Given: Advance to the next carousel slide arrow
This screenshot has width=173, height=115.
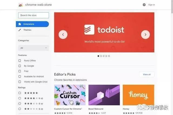Looking at the screenshot, I should click(x=145, y=35).
